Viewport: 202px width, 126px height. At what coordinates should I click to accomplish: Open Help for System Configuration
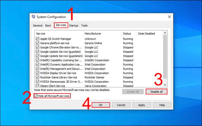coord(162,105)
